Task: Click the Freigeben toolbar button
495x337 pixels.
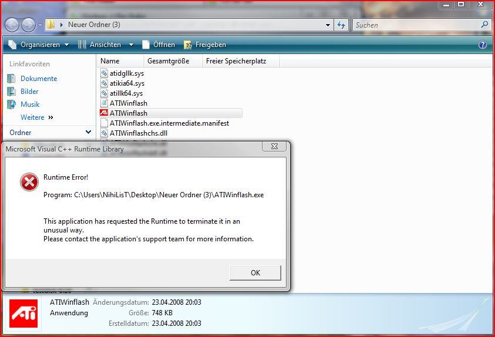Action: pyautogui.click(x=205, y=45)
